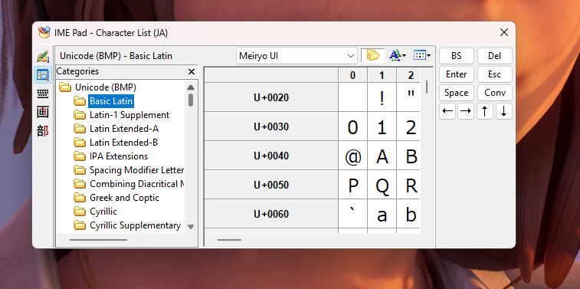Image resolution: width=580 pixels, height=289 pixels.
Task: Insert the capital R character
Action: [x=408, y=185]
